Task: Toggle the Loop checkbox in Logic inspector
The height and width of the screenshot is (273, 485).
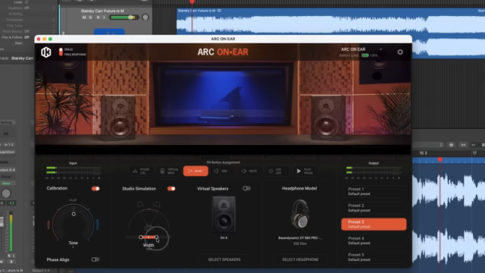Action: [x=27, y=2]
